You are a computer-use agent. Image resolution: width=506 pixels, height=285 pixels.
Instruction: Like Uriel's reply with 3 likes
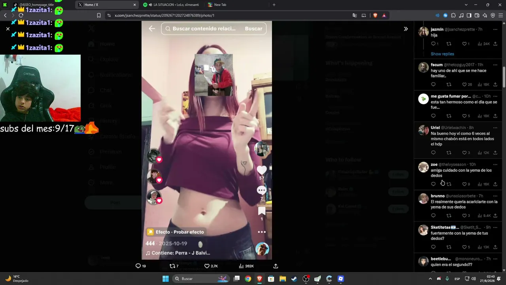pyautogui.click(x=466, y=153)
